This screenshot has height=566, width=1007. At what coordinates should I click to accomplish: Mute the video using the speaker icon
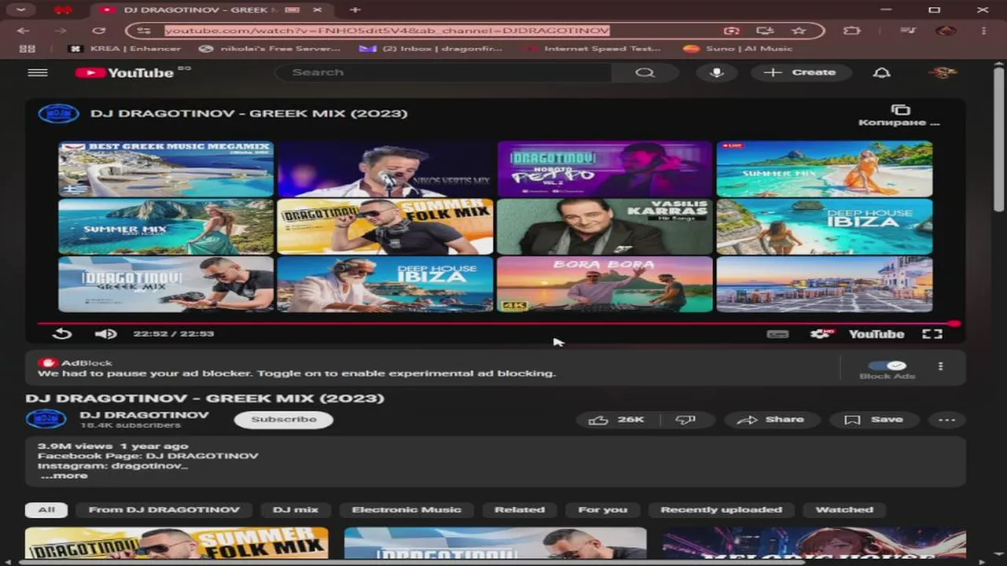point(105,334)
